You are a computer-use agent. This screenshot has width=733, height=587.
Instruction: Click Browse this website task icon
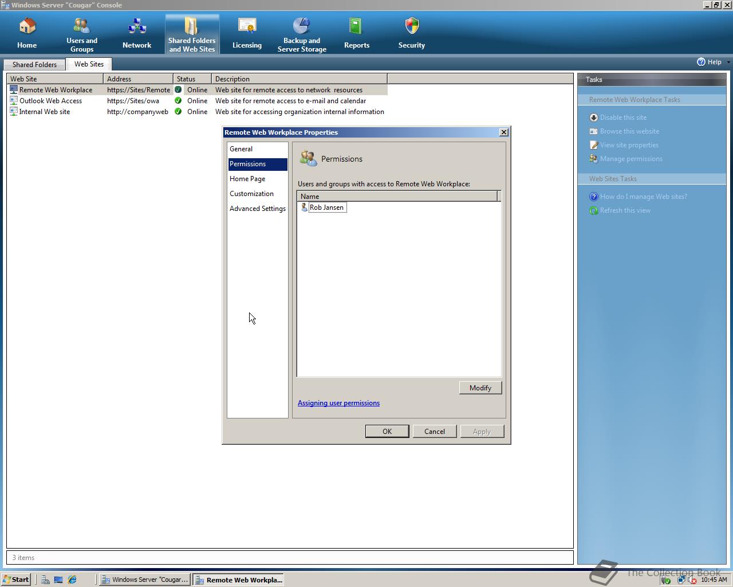tap(594, 131)
